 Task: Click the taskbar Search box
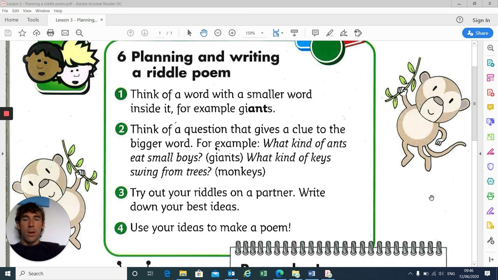click(71, 273)
